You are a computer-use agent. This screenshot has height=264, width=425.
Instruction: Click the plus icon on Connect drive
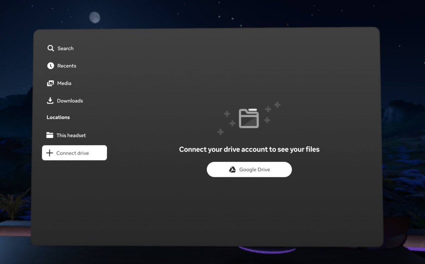(x=49, y=153)
